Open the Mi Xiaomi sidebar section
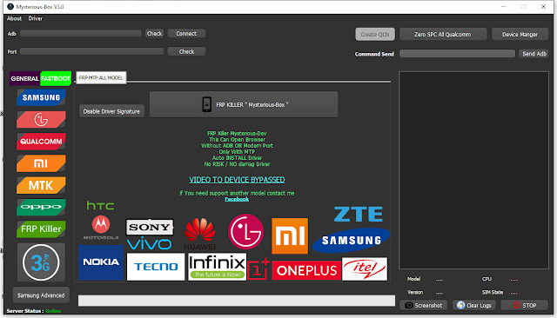The image size is (557, 318). (41, 163)
